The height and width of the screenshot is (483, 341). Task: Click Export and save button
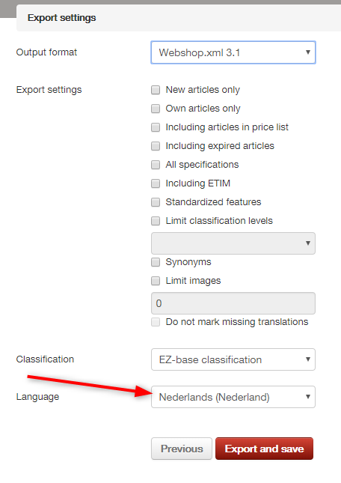point(265,449)
